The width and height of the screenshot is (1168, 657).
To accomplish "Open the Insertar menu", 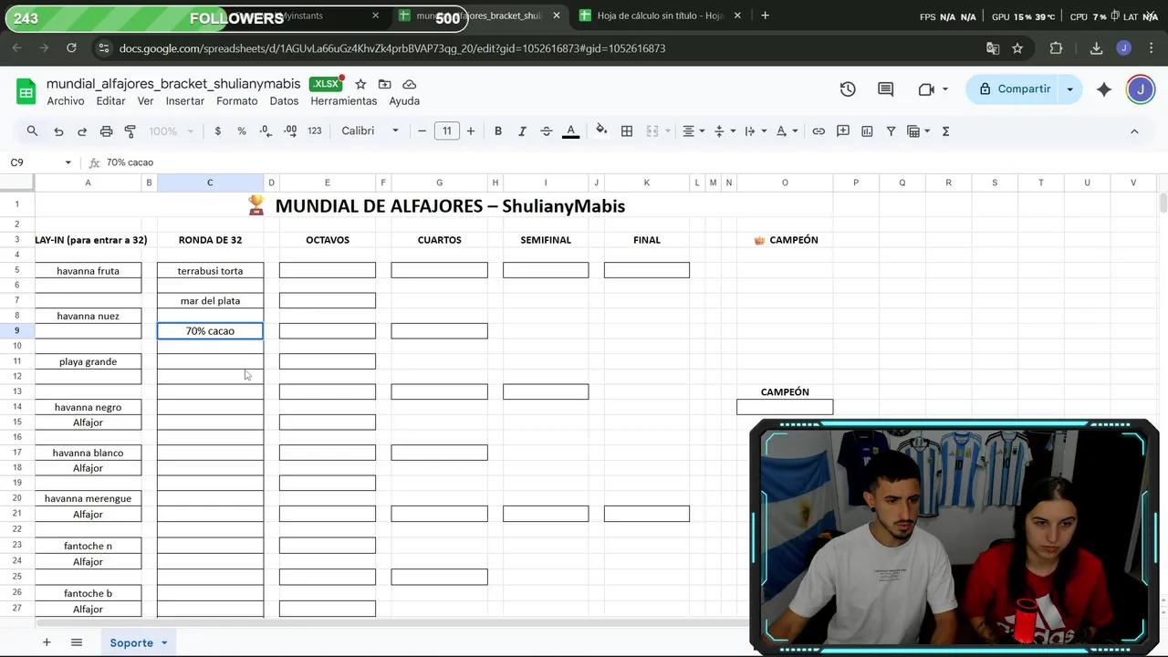I will pyautogui.click(x=185, y=101).
